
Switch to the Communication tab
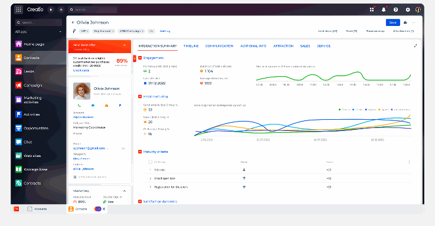pyautogui.click(x=219, y=46)
